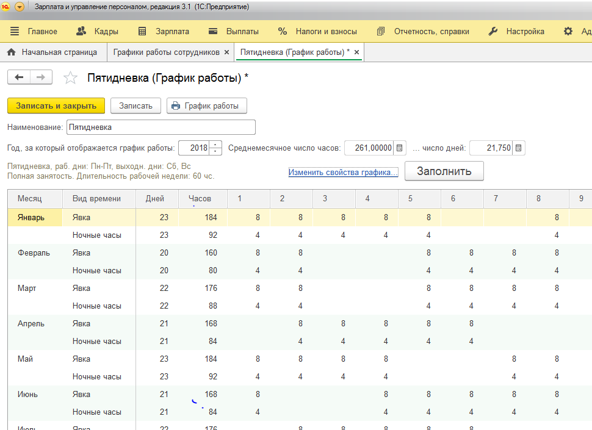Screen dimensions: 592x430
Task: Select the Июнь month cell
Action: [x=35, y=395]
